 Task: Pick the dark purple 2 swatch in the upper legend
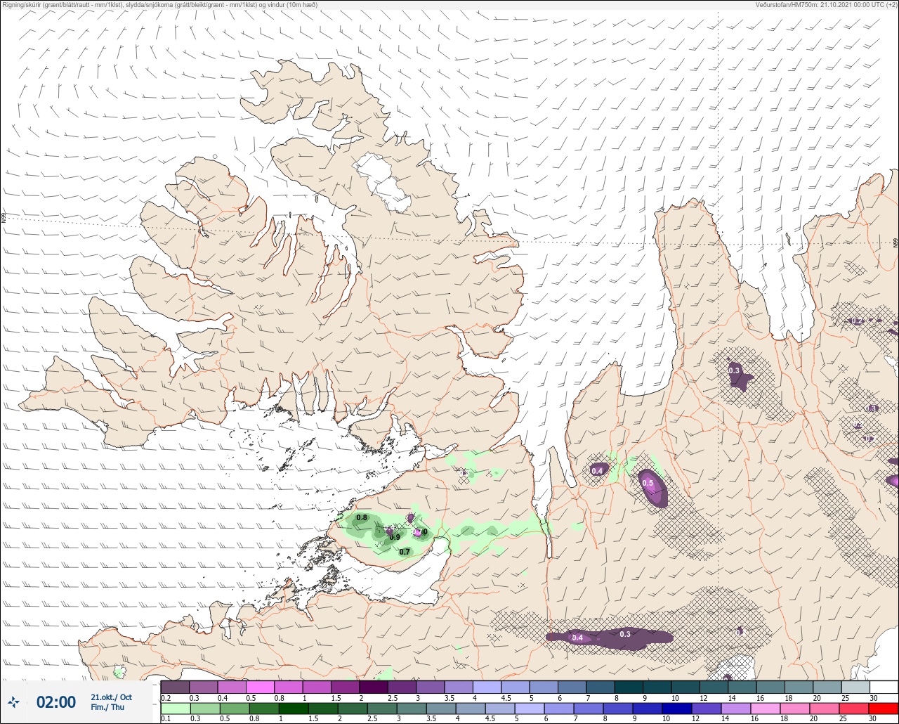pos(374,687)
